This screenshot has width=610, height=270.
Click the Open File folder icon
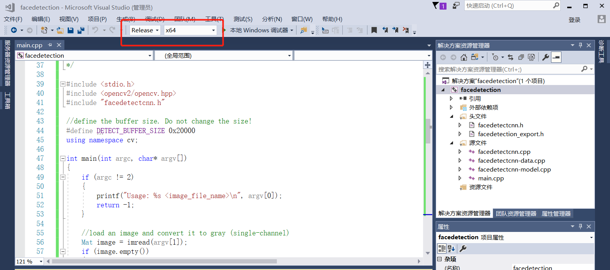(x=60, y=30)
